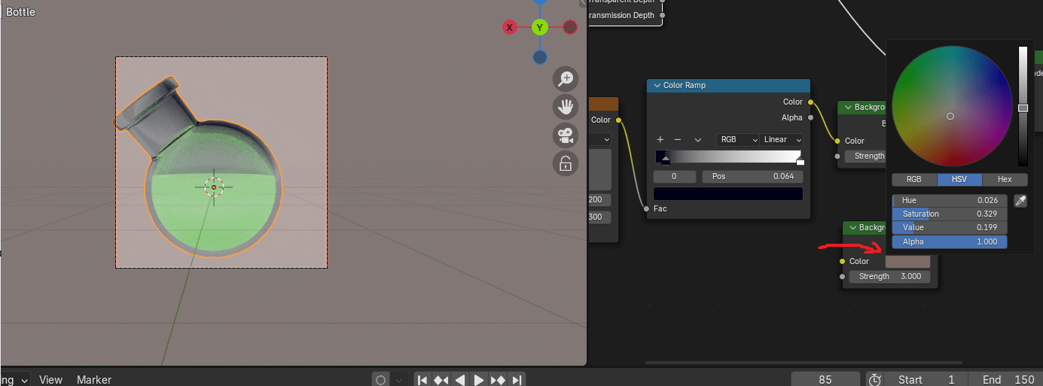Open the RGB color mode dropdown
This screenshot has width=1043, height=386.
coord(738,140)
